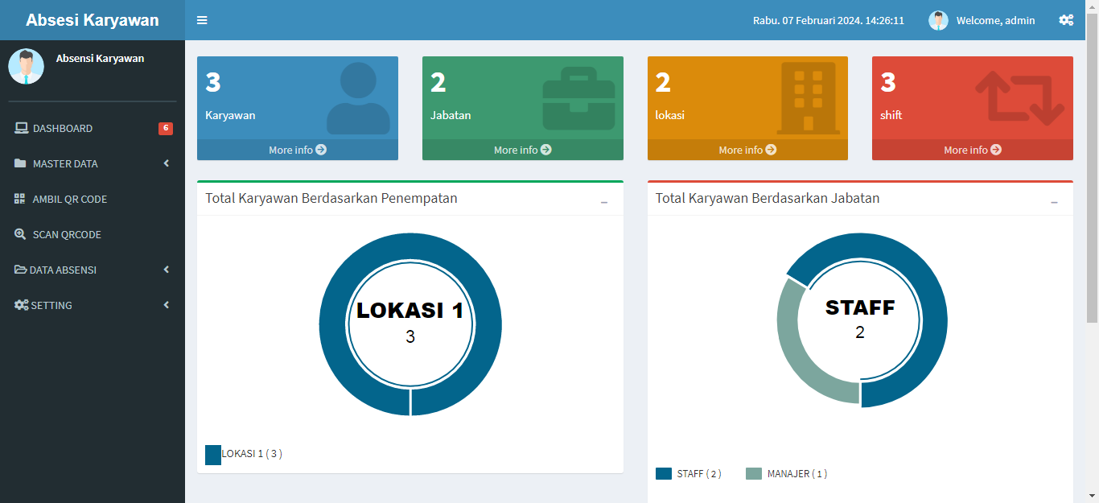This screenshot has height=503, width=1099.
Task: Toggle the MANAJER ( 1 ) legend label
Action: click(797, 473)
